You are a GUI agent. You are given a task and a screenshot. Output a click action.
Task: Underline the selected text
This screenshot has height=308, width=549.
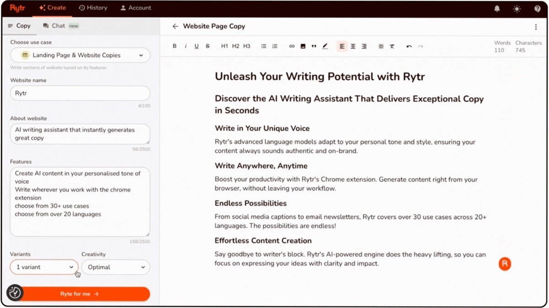tap(197, 46)
